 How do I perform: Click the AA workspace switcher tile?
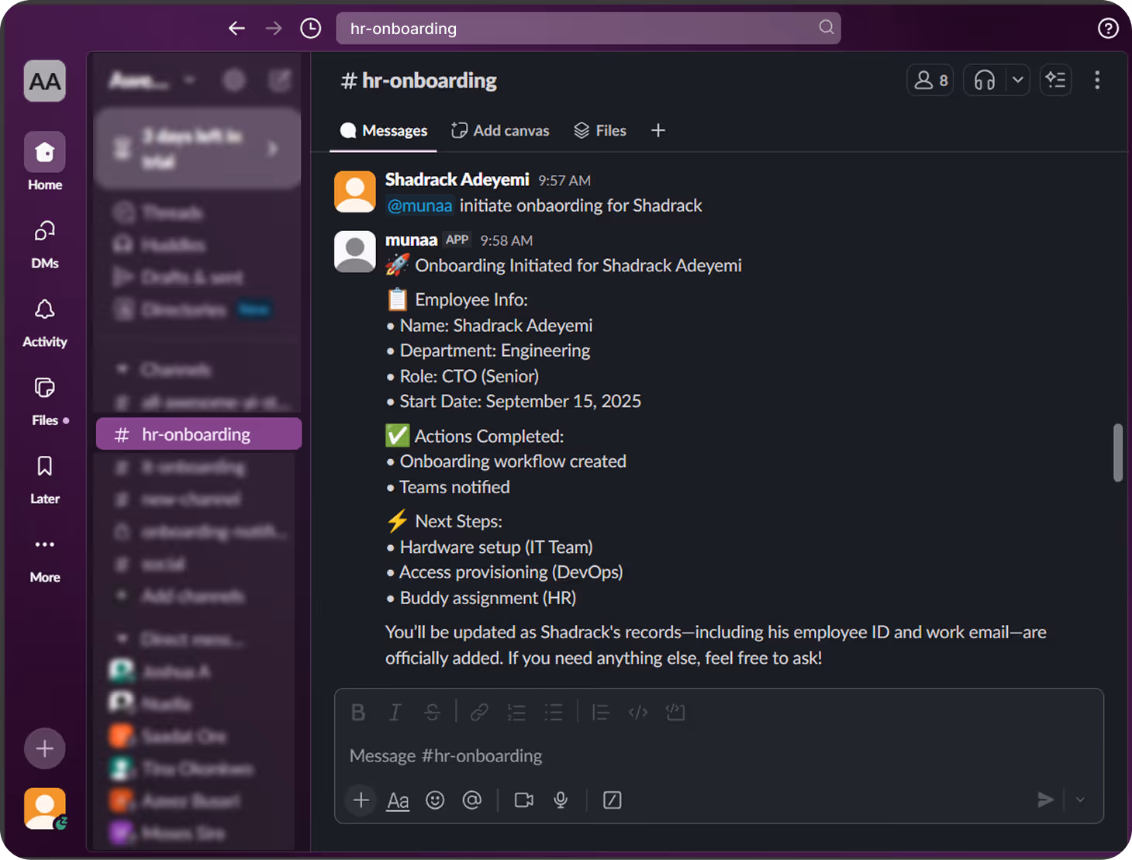45,81
